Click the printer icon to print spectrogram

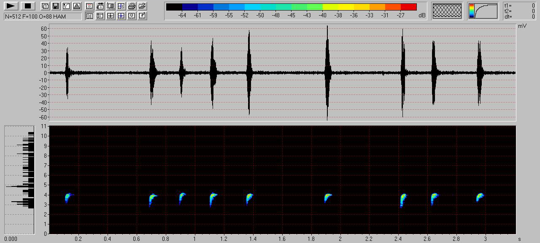click(x=132, y=6)
